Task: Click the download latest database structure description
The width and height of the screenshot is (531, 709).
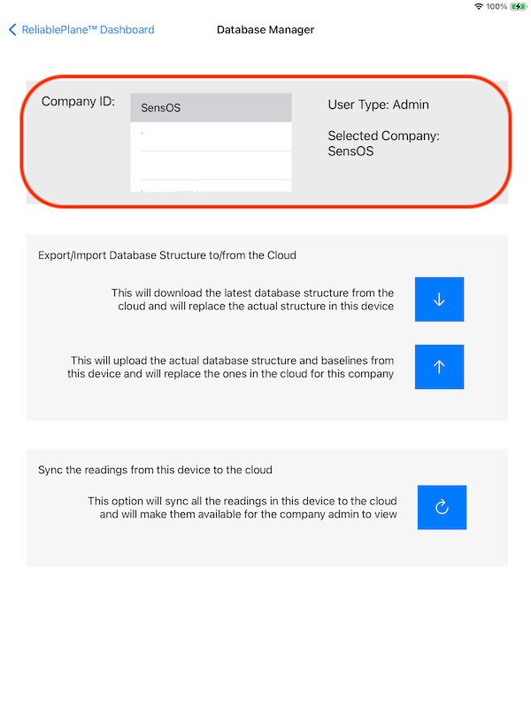Action: pyautogui.click(x=253, y=300)
